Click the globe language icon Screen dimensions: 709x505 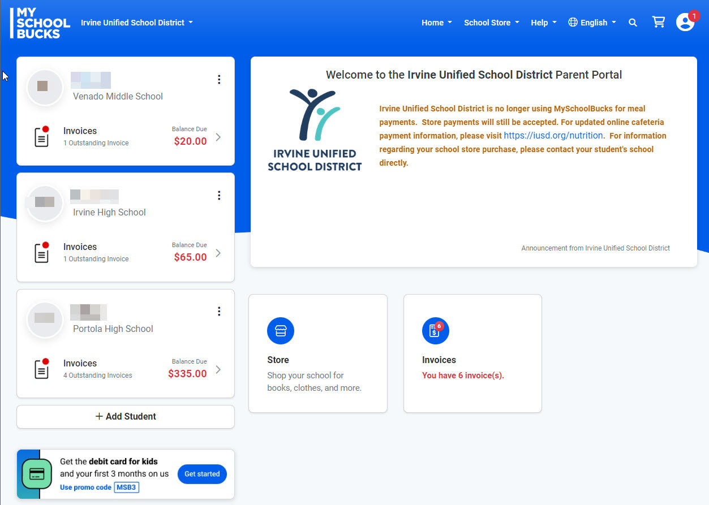(x=573, y=23)
